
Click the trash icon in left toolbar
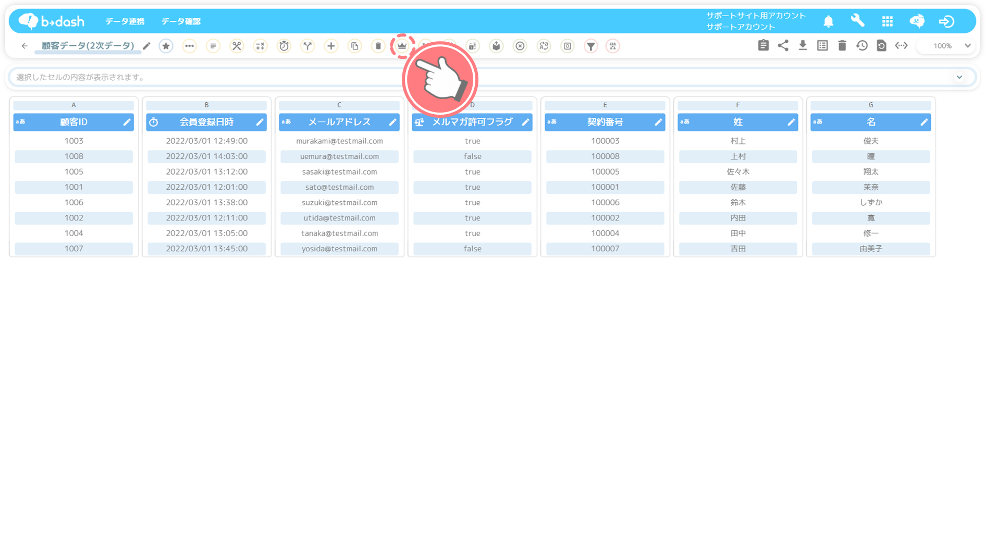click(378, 46)
